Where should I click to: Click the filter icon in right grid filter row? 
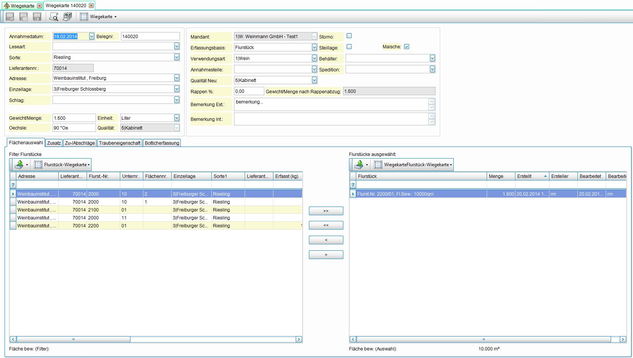pos(353,185)
